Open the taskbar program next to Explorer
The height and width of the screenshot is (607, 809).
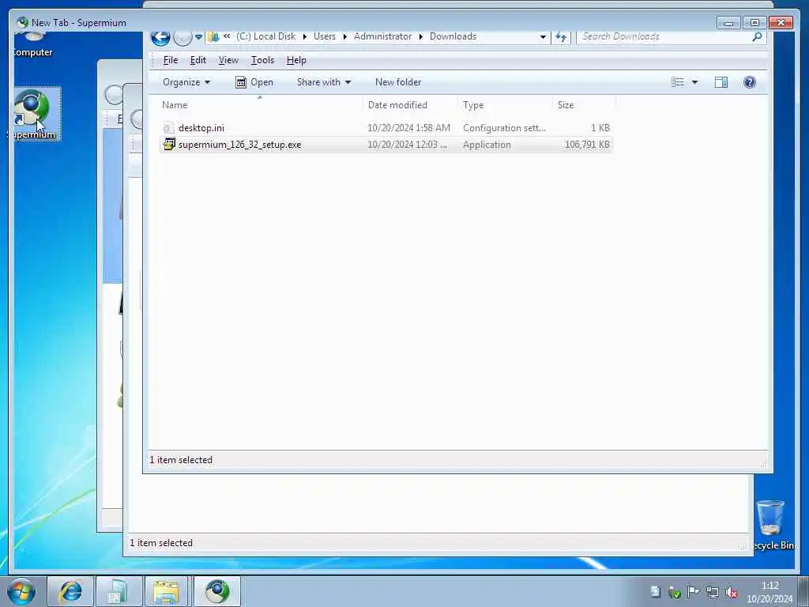tap(119, 591)
